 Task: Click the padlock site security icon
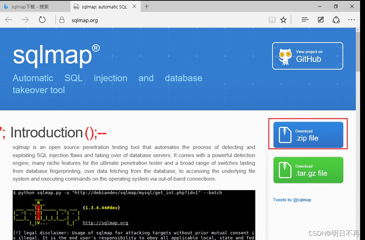point(62,20)
